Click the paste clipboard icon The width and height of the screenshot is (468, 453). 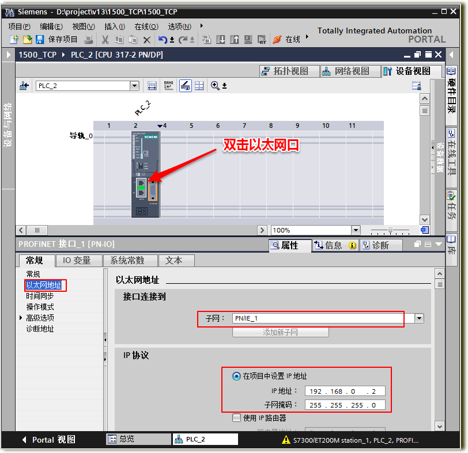[133, 39]
